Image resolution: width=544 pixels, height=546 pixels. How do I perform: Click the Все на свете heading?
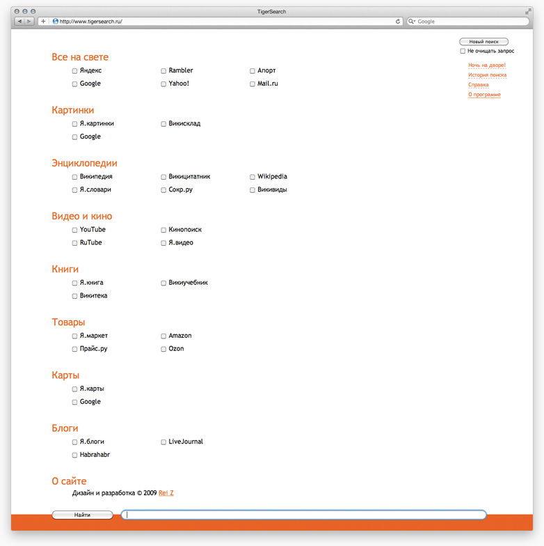point(80,57)
